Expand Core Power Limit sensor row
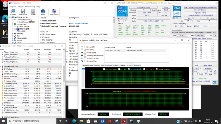Image resolution: width=221 pixels, height=124 pixels. tap(2, 55)
